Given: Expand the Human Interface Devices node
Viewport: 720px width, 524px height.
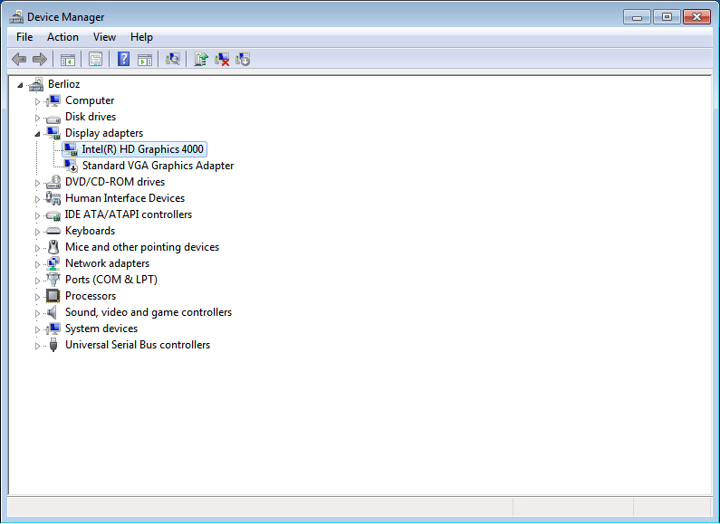Looking at the screenshot, I should [x=37, y=199].
